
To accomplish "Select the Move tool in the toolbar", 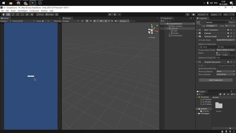I will 8,15.
